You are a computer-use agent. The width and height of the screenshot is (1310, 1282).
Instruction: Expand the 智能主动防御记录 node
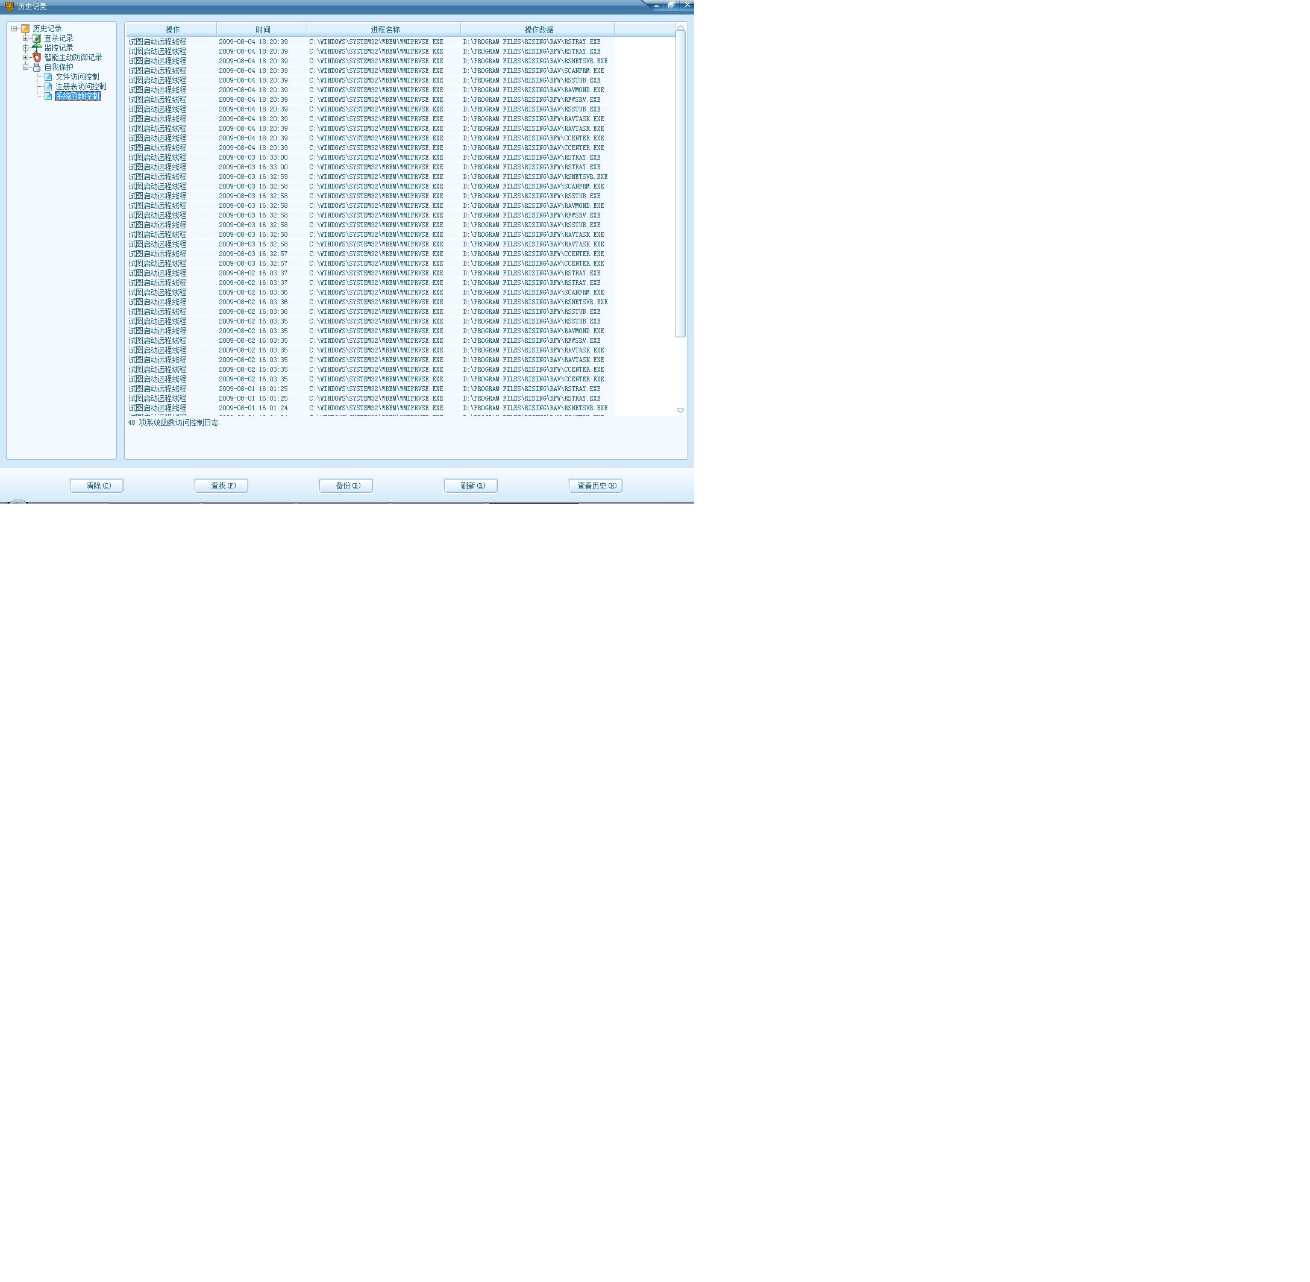[x=25, y=58]
